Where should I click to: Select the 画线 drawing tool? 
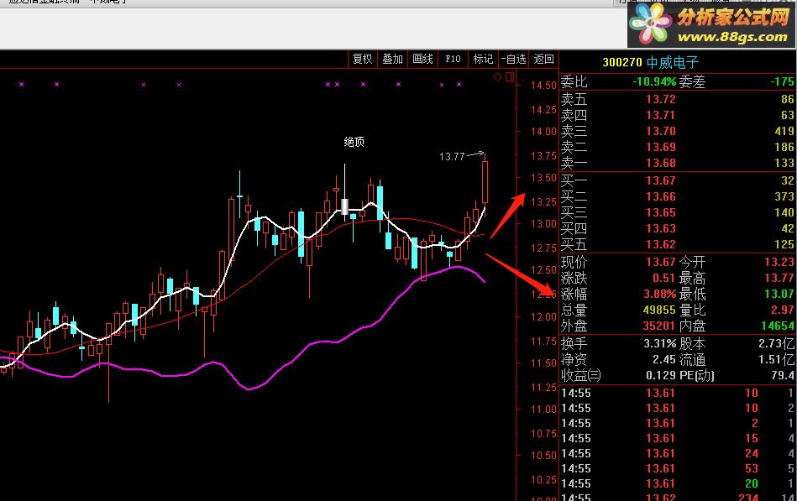(x=422, y=59)
